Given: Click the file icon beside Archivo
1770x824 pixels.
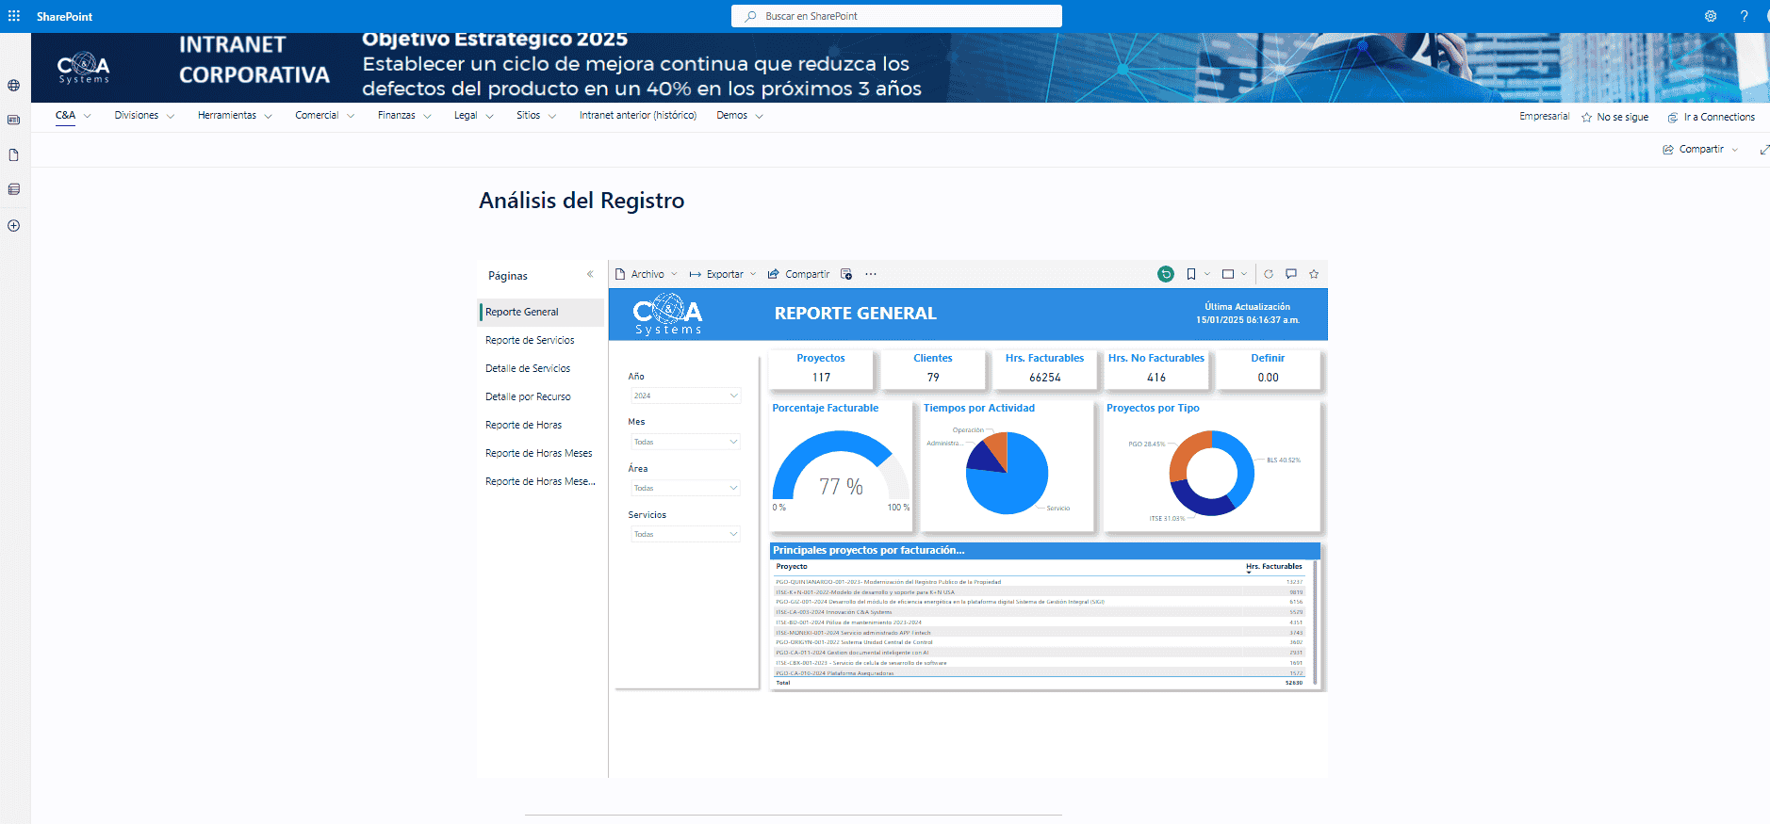Looking at the screenshot, I should 620,274.
